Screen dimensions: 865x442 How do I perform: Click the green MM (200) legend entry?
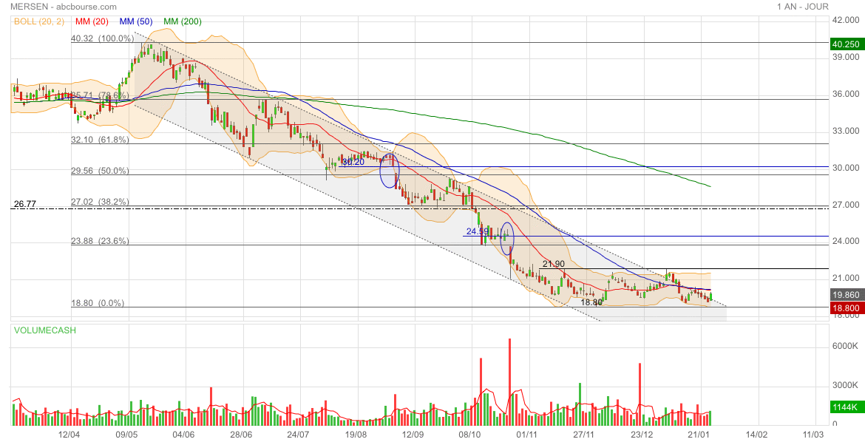[x=183, y=21]
